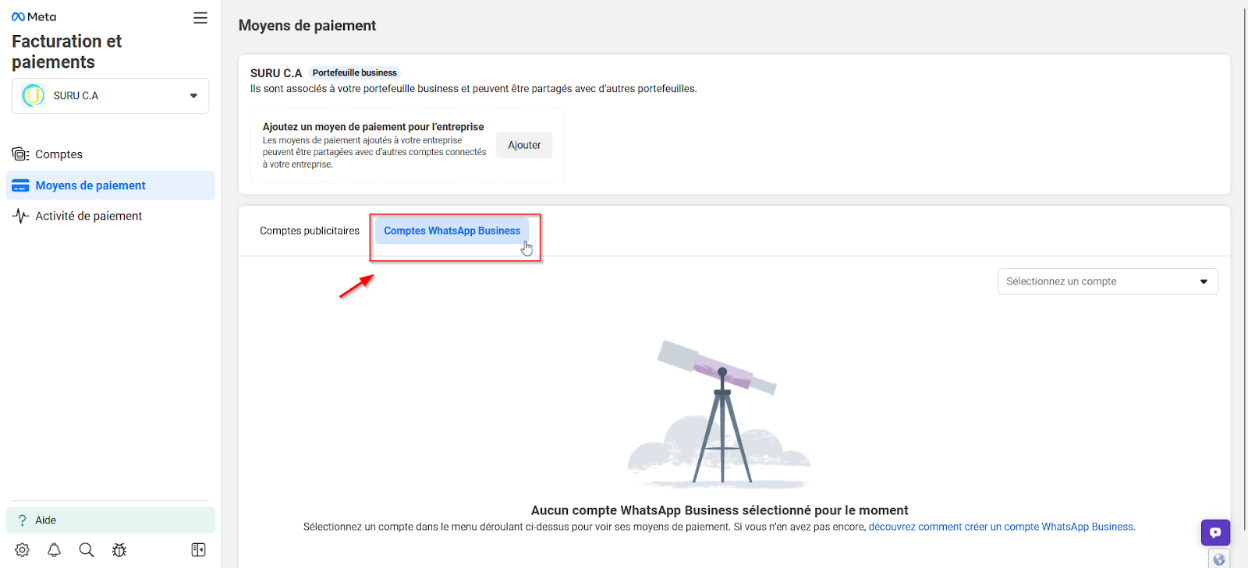
Task: Open the Sélectionnez un compte dropdown
Action: click(1108, 281)
